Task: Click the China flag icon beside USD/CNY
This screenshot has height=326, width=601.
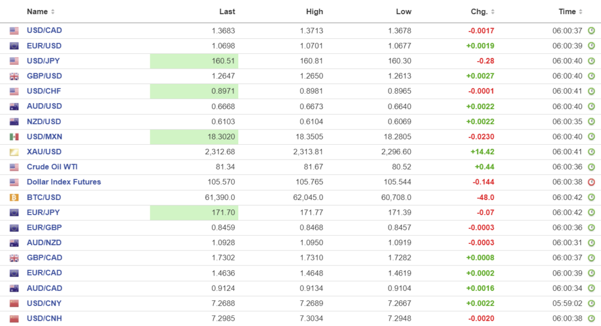Action: click(14, 304)
